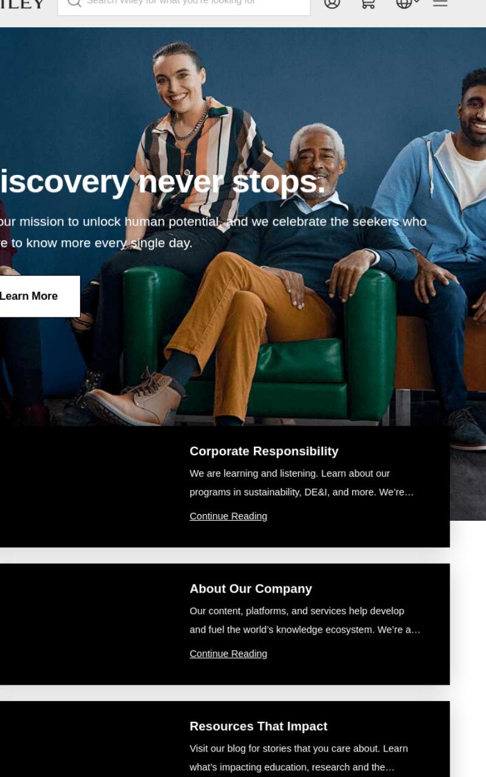Click the "discovery never stops" headline
The image size is (486, 777).
coord(163,182)
